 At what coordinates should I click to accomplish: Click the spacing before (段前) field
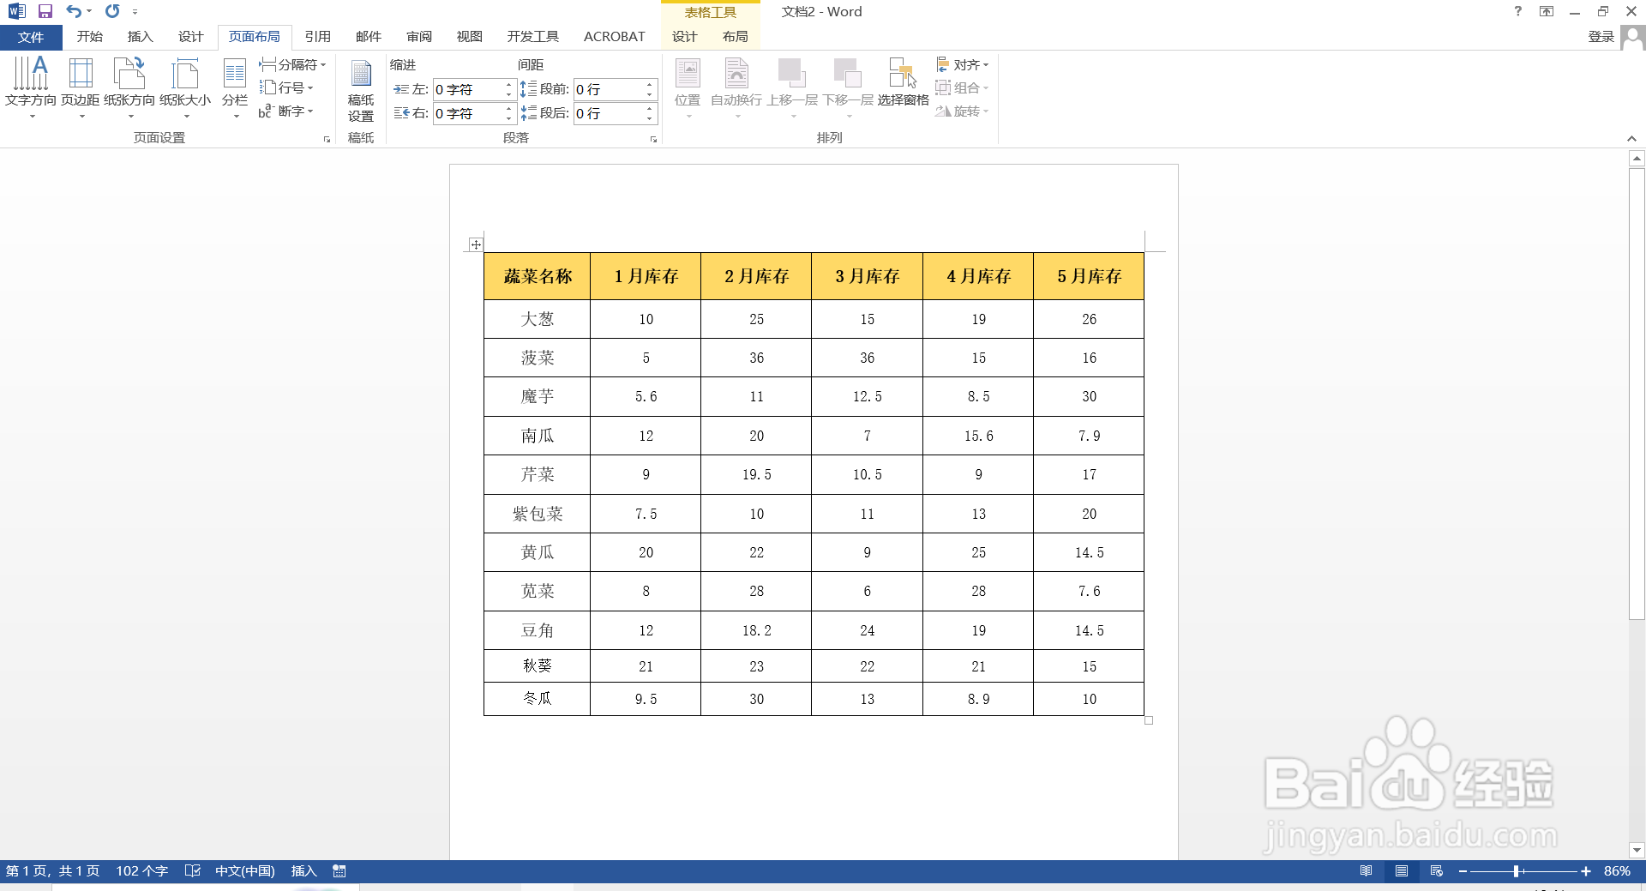tap(608, 89)
